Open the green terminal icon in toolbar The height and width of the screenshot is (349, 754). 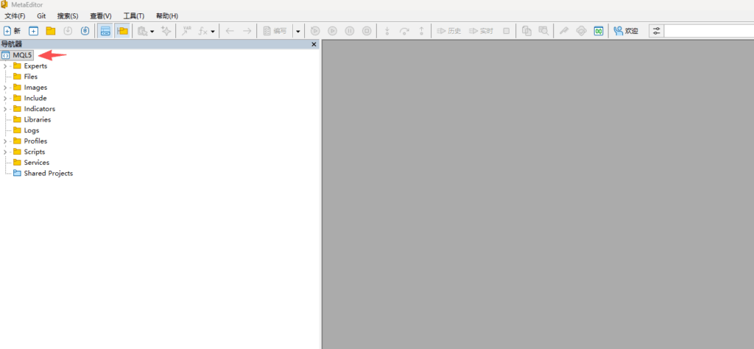coord(599,31)
